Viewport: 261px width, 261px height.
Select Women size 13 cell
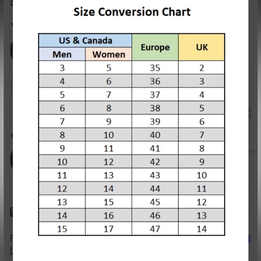pos(109,175)
